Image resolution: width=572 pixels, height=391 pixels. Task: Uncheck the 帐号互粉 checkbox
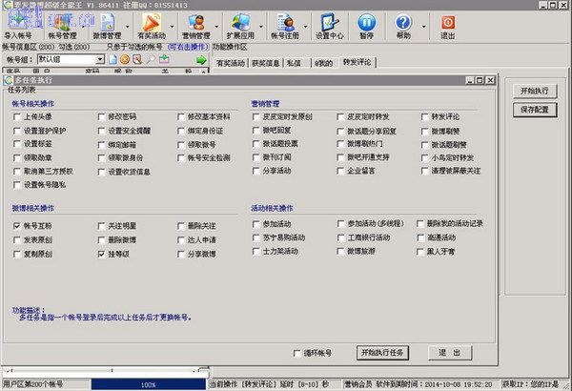pyautogui.click(x=18, y=225)
